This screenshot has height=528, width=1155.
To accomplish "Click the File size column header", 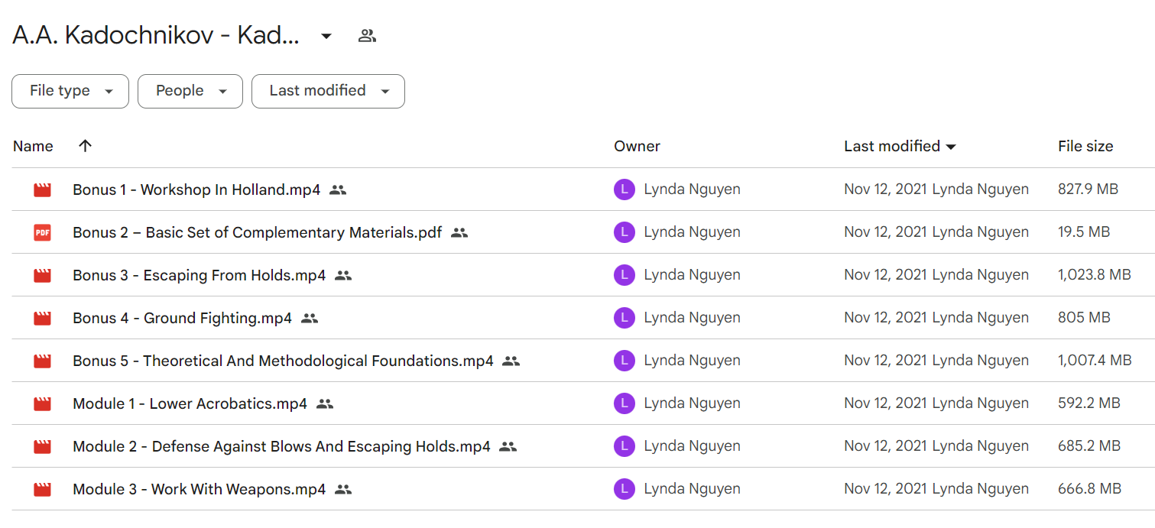I will tap(1085, 146).
